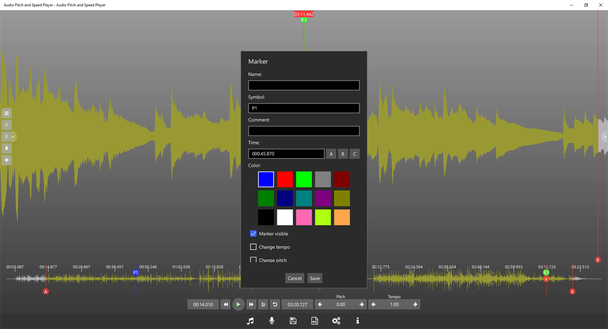Rewind playback with the double-left arrow
This screenshot has width=608, height=329.
[x=226, y=305]
